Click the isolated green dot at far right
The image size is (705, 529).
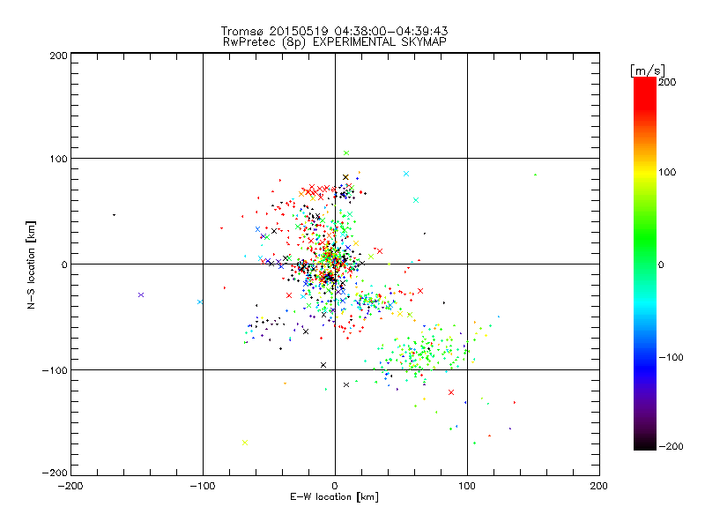(535, 175)
